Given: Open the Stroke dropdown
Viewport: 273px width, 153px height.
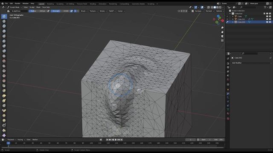Looking at the screenshot, I should point(103,11).
